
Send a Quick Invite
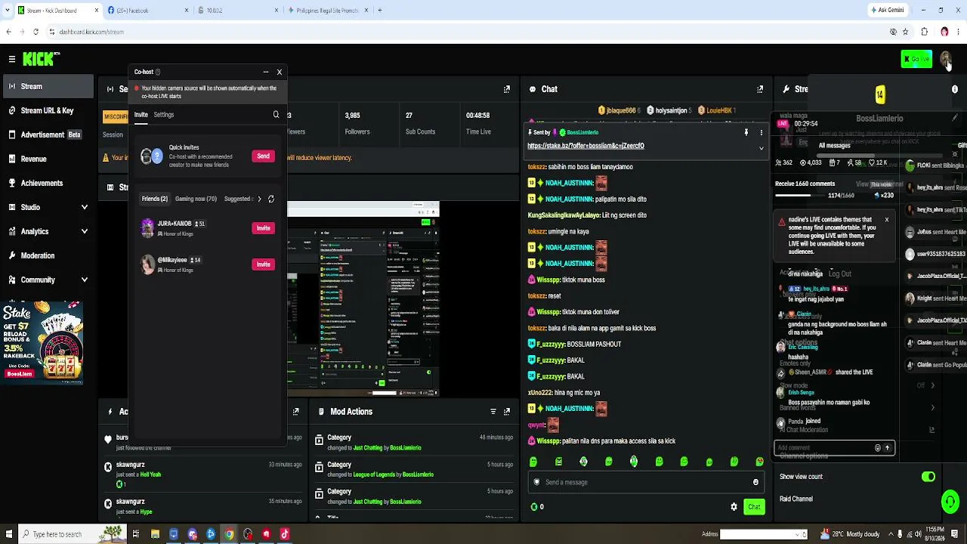click(263, 156)
